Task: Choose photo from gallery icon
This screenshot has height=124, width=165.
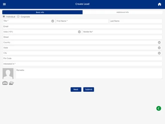Action: 11,83
